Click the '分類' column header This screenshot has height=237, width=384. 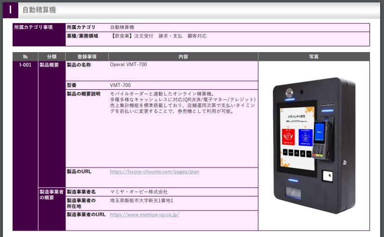click(52, 56)
